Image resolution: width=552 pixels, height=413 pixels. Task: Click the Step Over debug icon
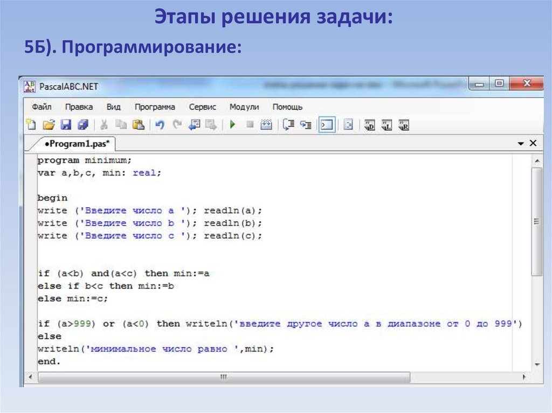coord(289,124)
